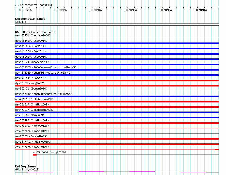Viewport: 226px width, 175px height.
Task: Click the right arrow of the coordinate ruler
Action: 218,8
